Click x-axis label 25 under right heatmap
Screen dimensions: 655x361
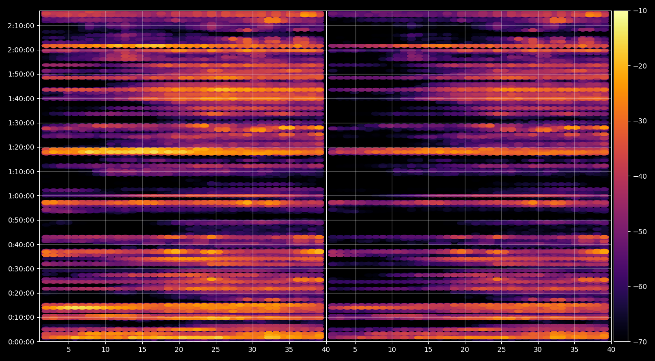point(502,350)
